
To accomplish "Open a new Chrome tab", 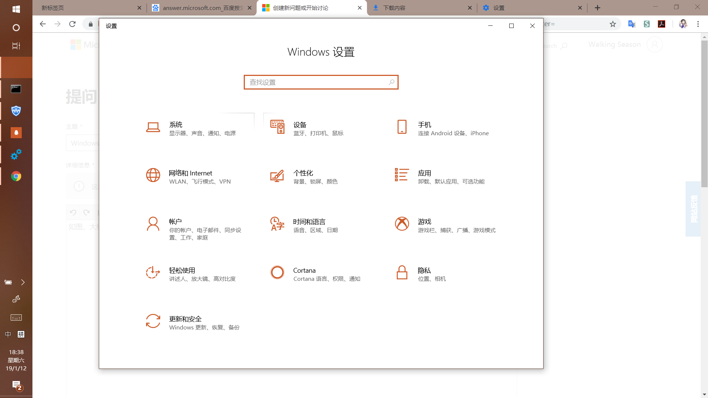I will 598,8.
